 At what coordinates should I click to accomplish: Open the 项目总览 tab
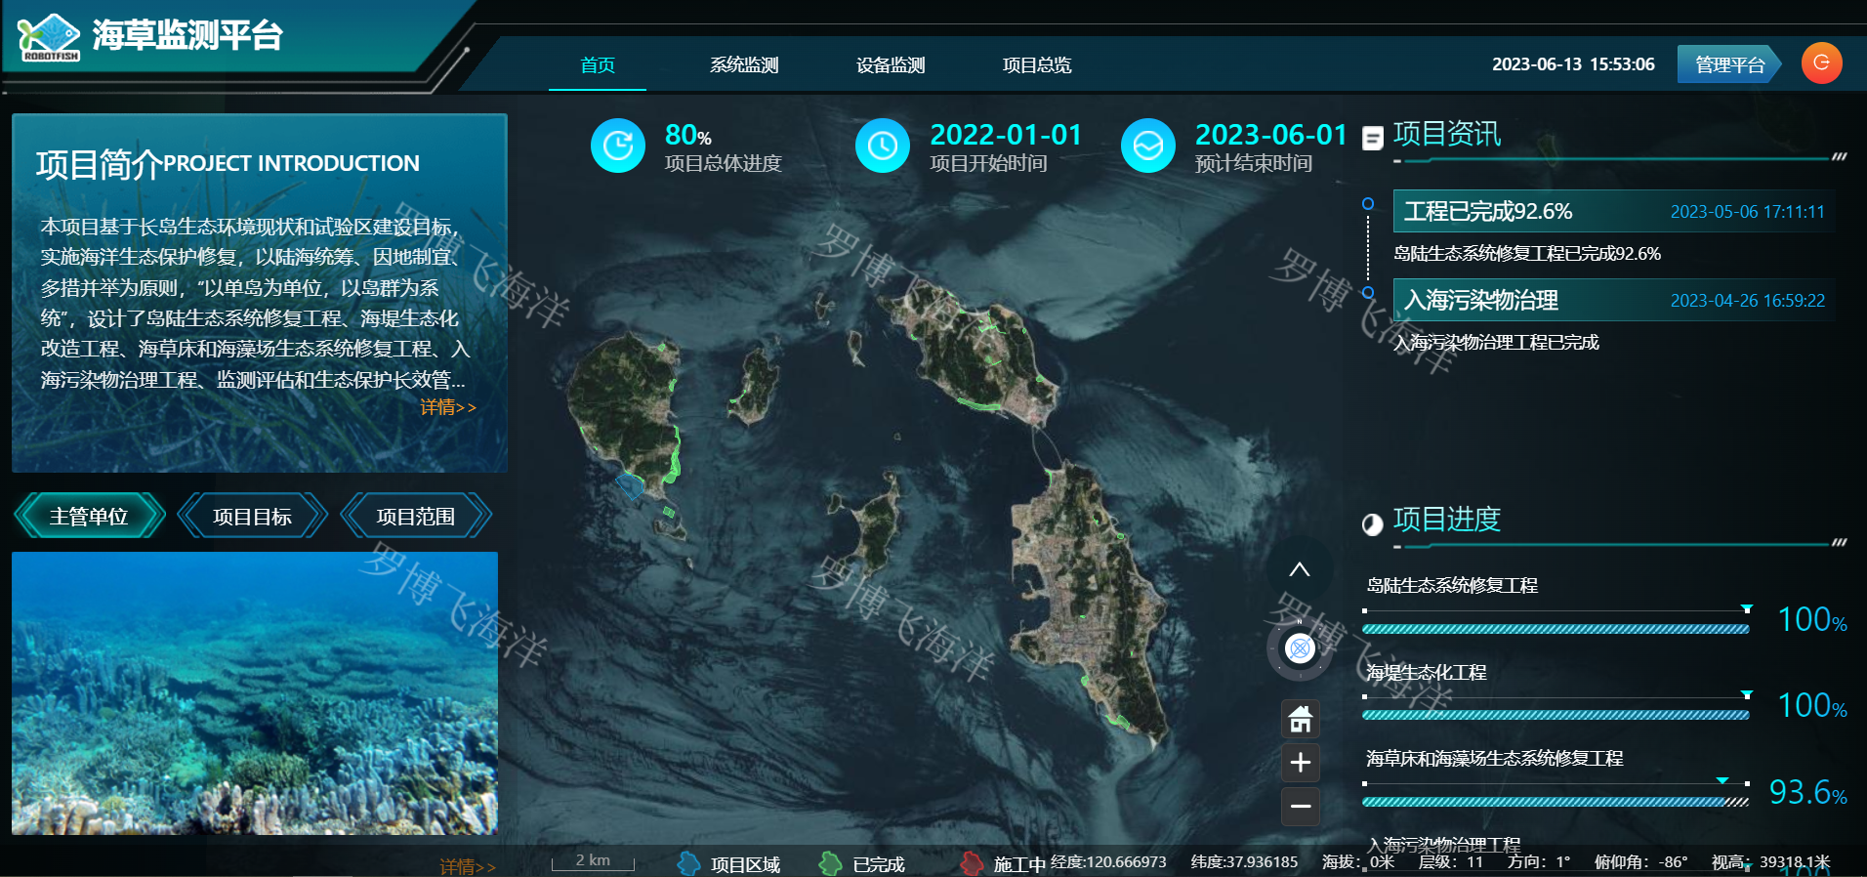[x=1037, y=65]
